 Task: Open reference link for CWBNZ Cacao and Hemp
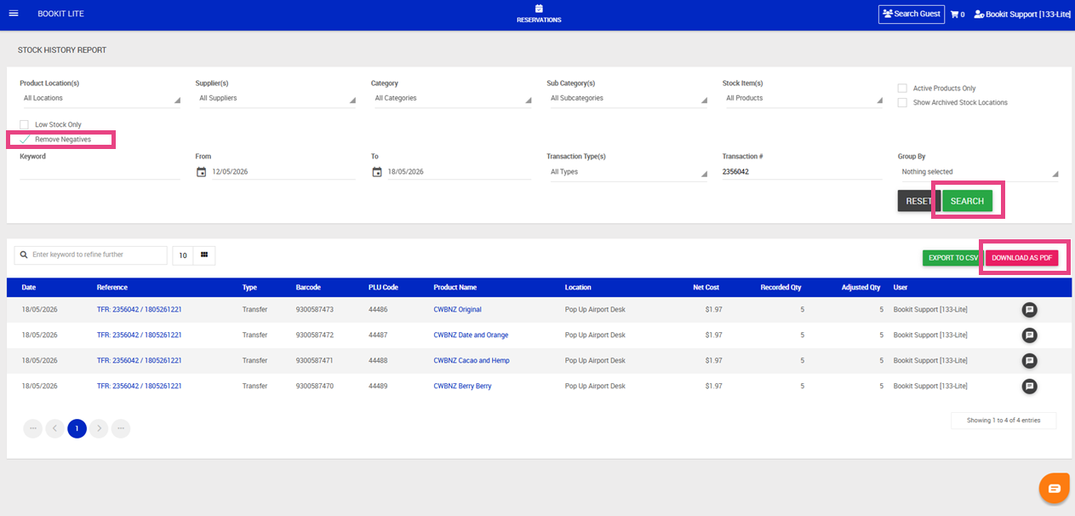(x=140, y=361)
